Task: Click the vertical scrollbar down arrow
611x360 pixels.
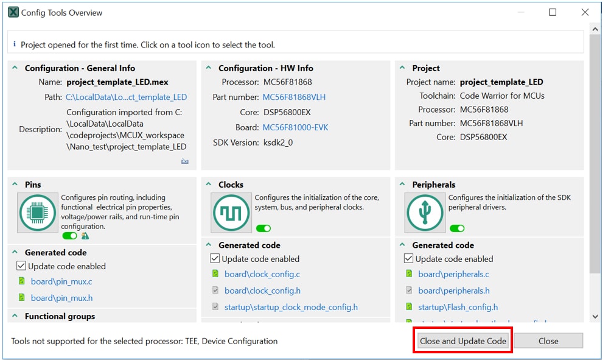Action: [595, 317]
